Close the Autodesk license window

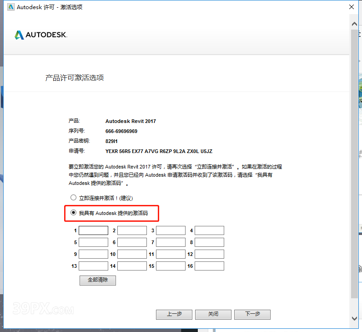(352, 7)
